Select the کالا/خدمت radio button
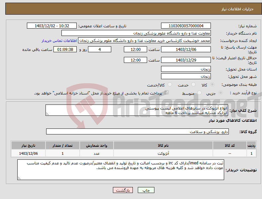 pos(170,85)
